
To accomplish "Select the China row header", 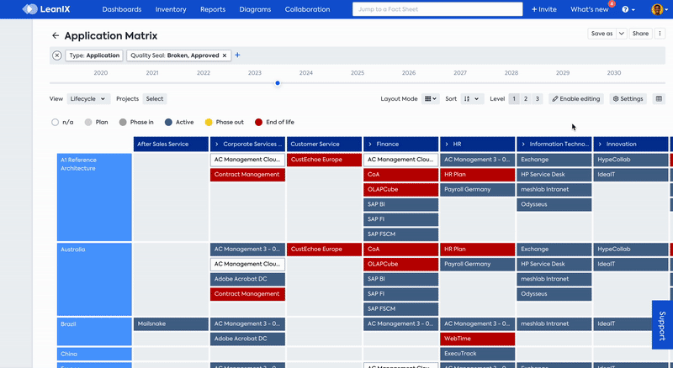I will coord(94,354).
